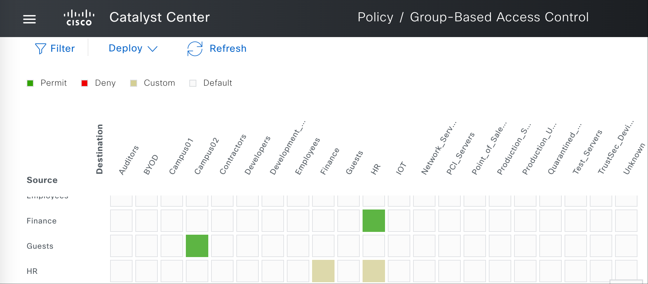This screenshot has height=284, width=648.
Task: Expand the Deploy dropdown chevron
Action: (153, 49)
